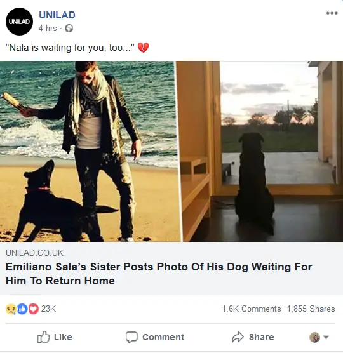Open the beach photo with man and dog
The width and height of the screenshot is (343, 353).
click(90, 151)
